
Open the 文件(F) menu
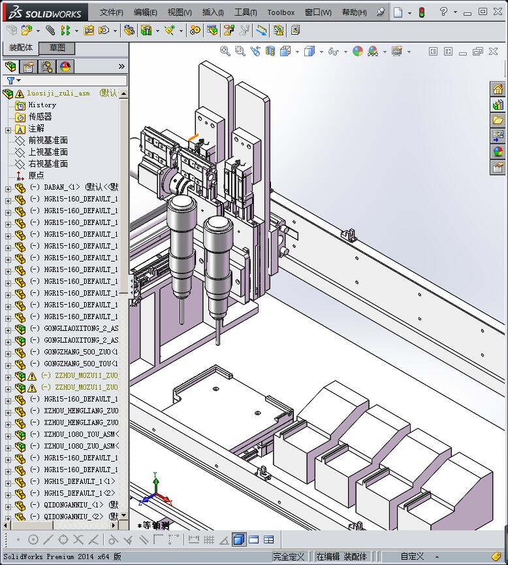point(111,12)
